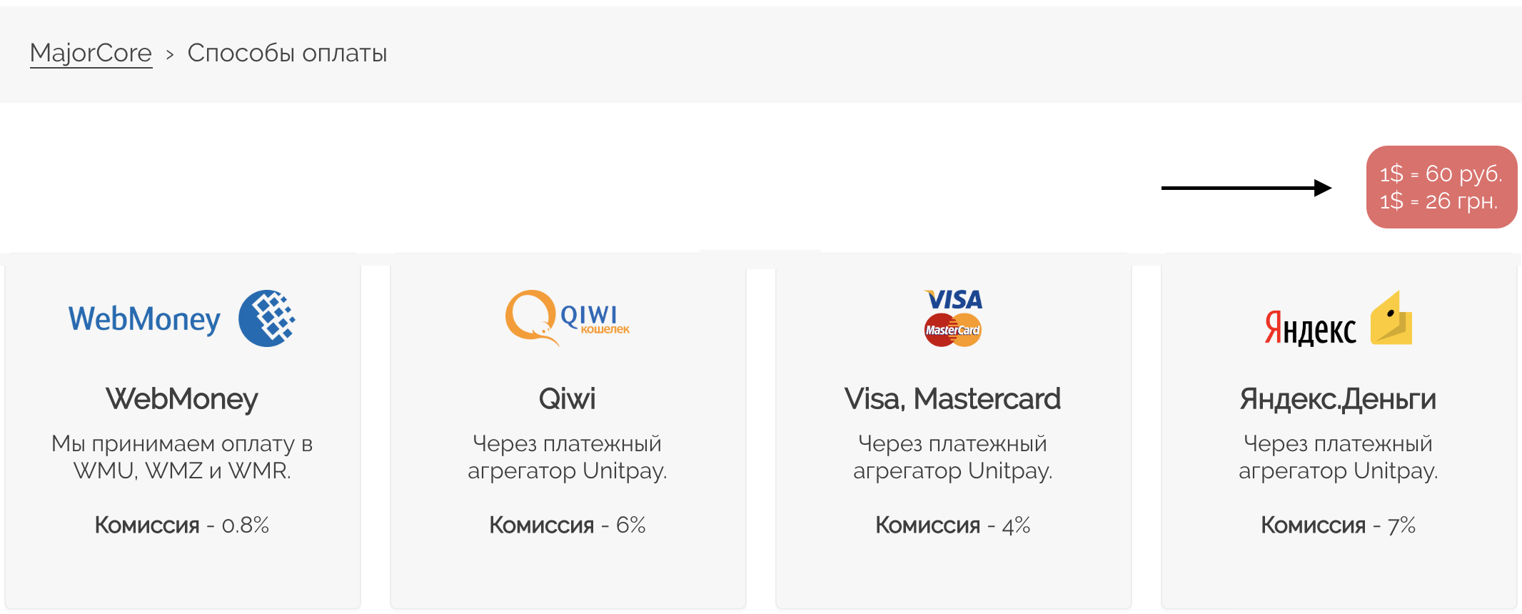Image resolution: width=1522 pixels, height=614 pixels.
Task: Click the red exchange rate badge
Action: 1441,187
